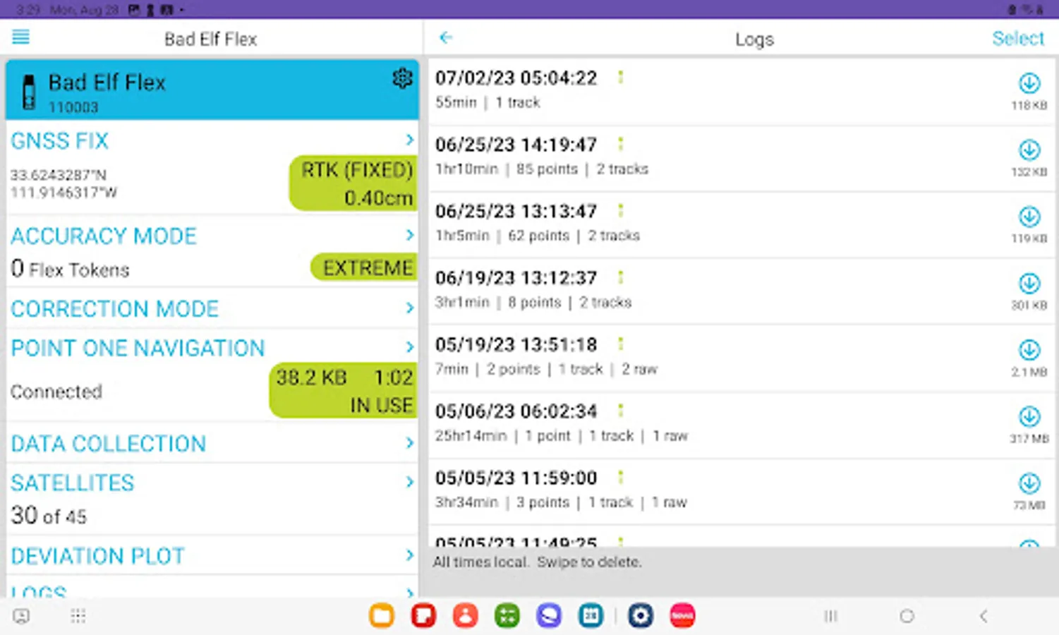This screenshot has height=635, width=1059.
Task: Open DEVIATION PLOT menu item
Action: click(x=97, y=556)
